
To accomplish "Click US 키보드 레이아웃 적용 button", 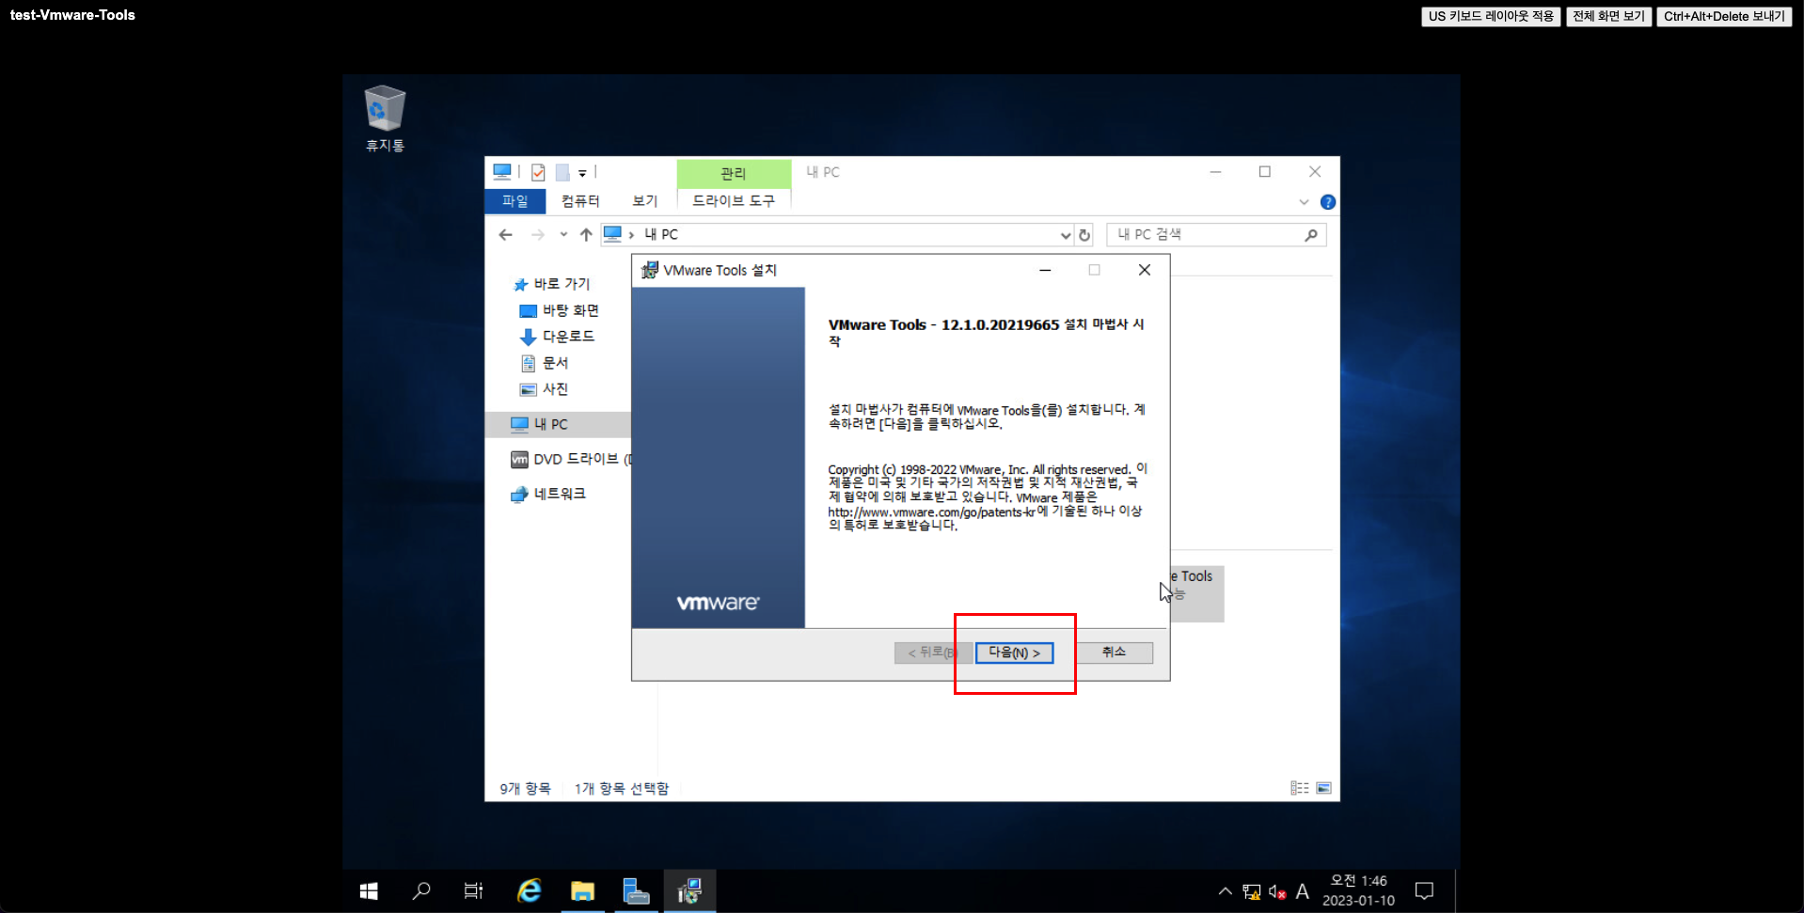I will pyautogui.click(x=1491, y=16).
